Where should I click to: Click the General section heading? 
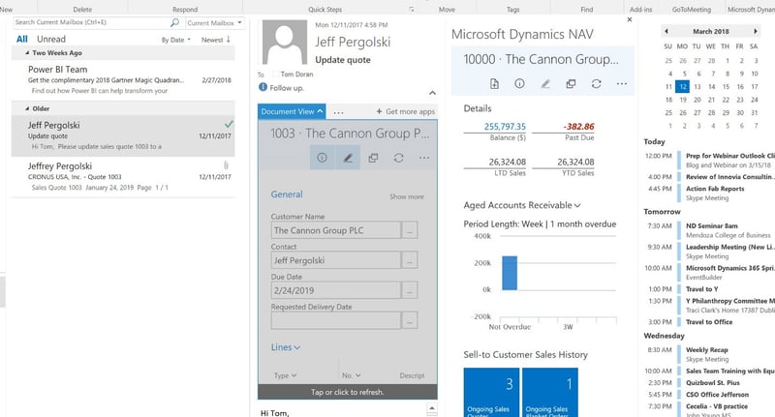[x=287, y=194]
